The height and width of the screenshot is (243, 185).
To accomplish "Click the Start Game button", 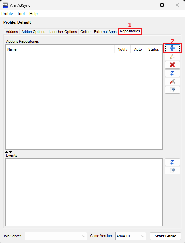I will pyautogui.click(x=165, y=236).
